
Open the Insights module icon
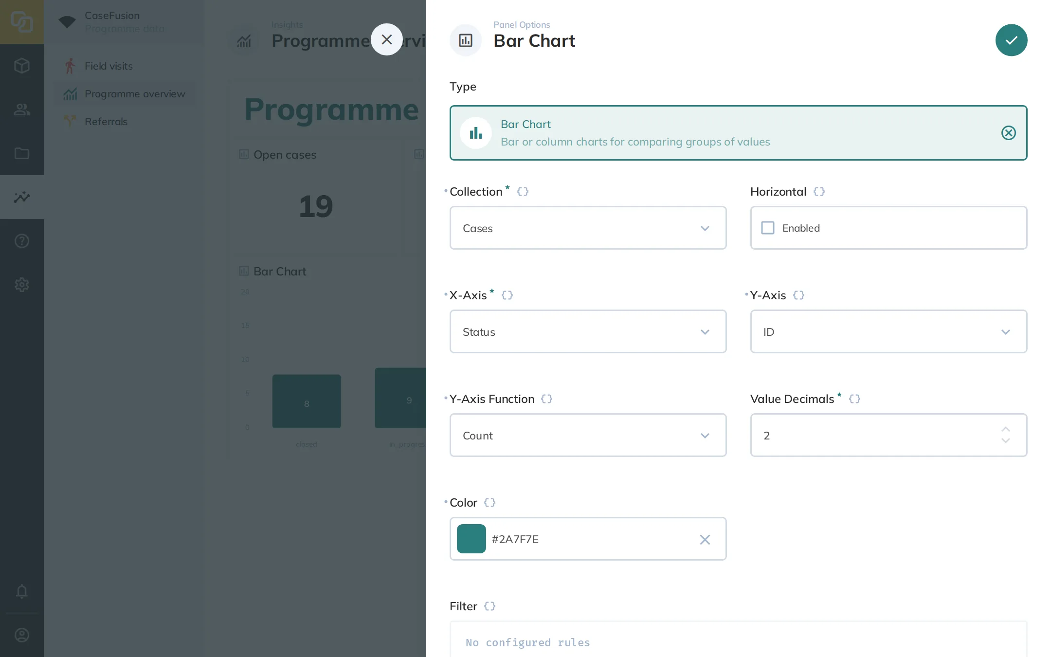coord(22,197)
